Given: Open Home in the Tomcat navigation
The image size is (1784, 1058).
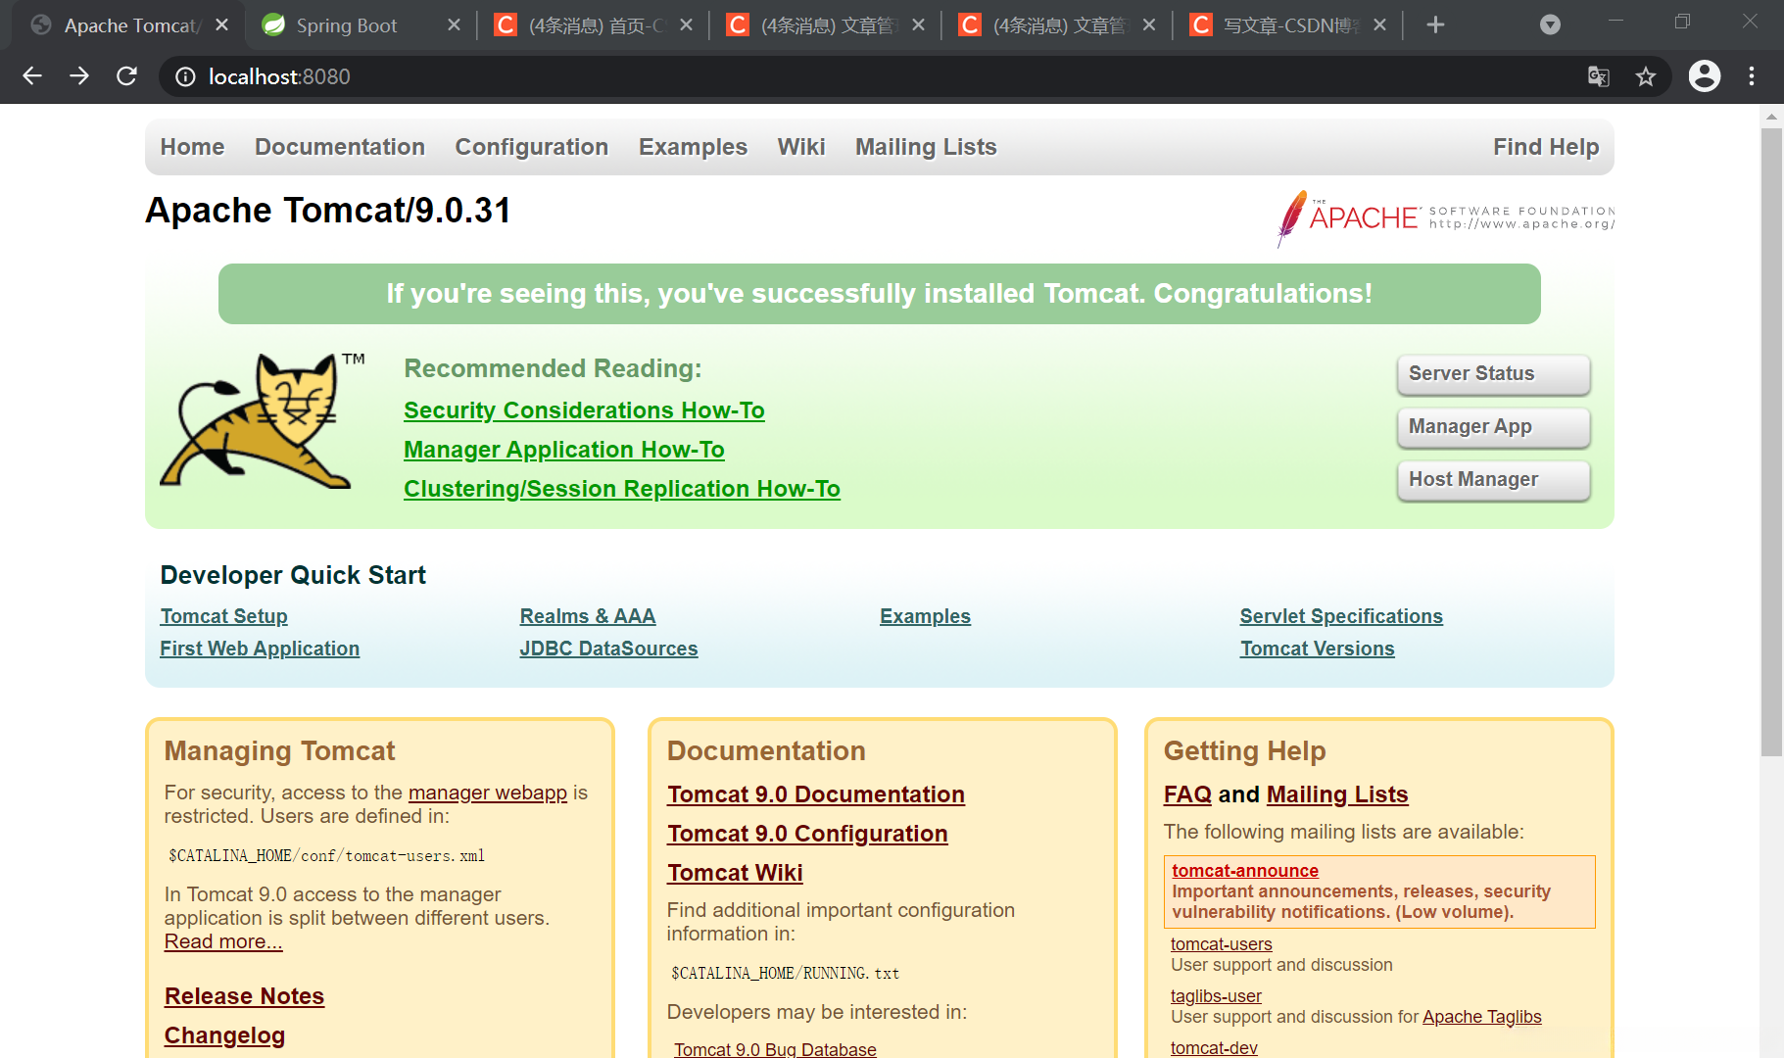Looking at the screenshot, I should (192, 147).
